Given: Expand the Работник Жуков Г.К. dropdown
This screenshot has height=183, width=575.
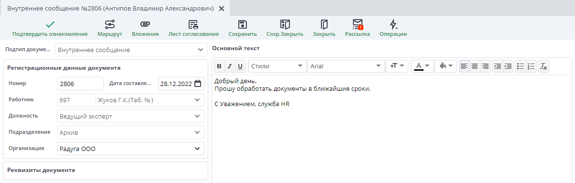Looking at the screenshot, I should 197,100.
